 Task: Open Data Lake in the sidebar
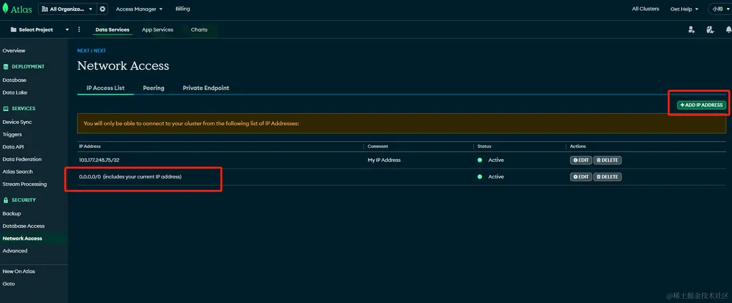15,93
